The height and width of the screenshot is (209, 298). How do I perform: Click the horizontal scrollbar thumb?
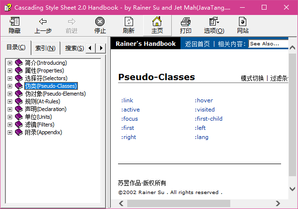179,204
